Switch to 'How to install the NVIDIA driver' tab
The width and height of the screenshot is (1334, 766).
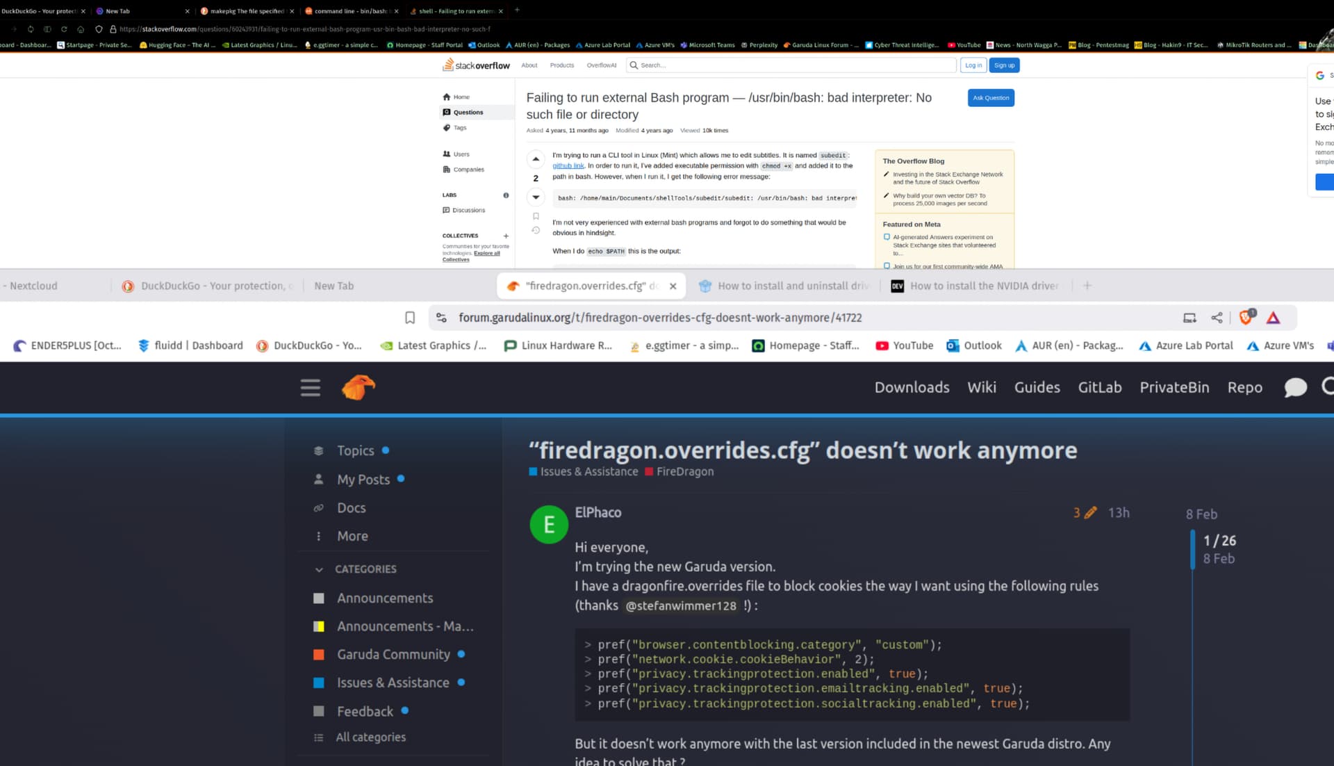click(975, 286)
